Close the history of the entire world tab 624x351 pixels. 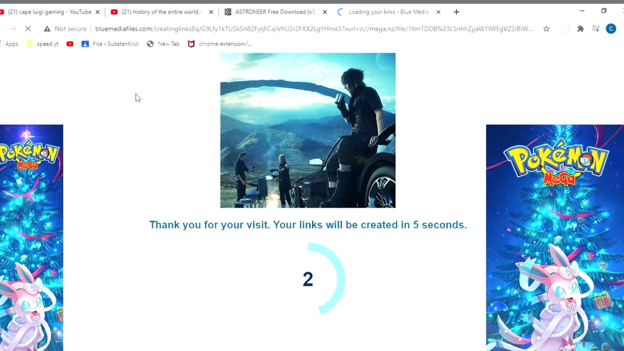click(211, 12)
